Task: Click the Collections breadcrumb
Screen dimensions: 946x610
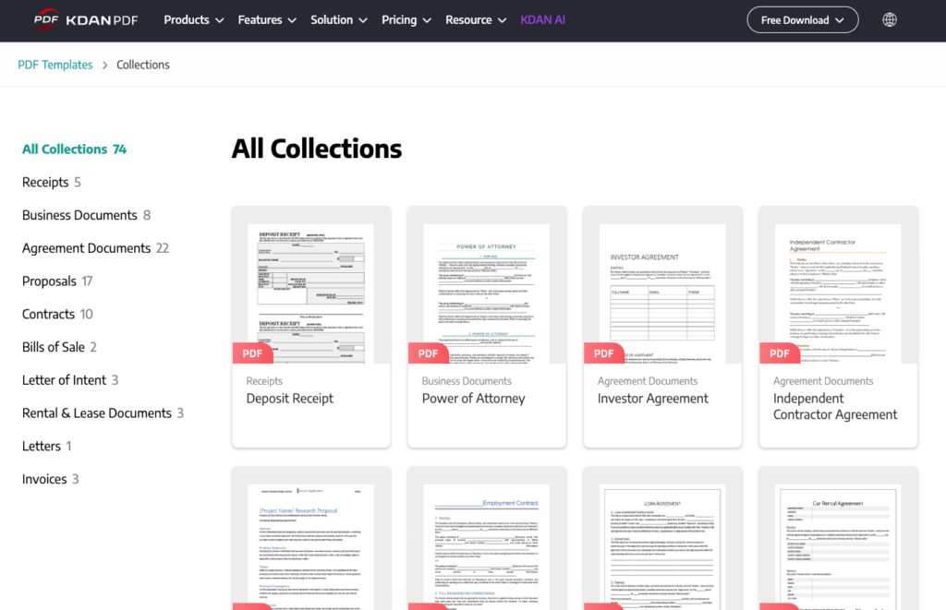Action: (x=143, y=65)
